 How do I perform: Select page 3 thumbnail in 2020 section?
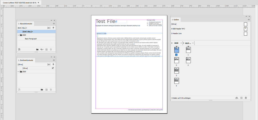[x=176, y=70]
